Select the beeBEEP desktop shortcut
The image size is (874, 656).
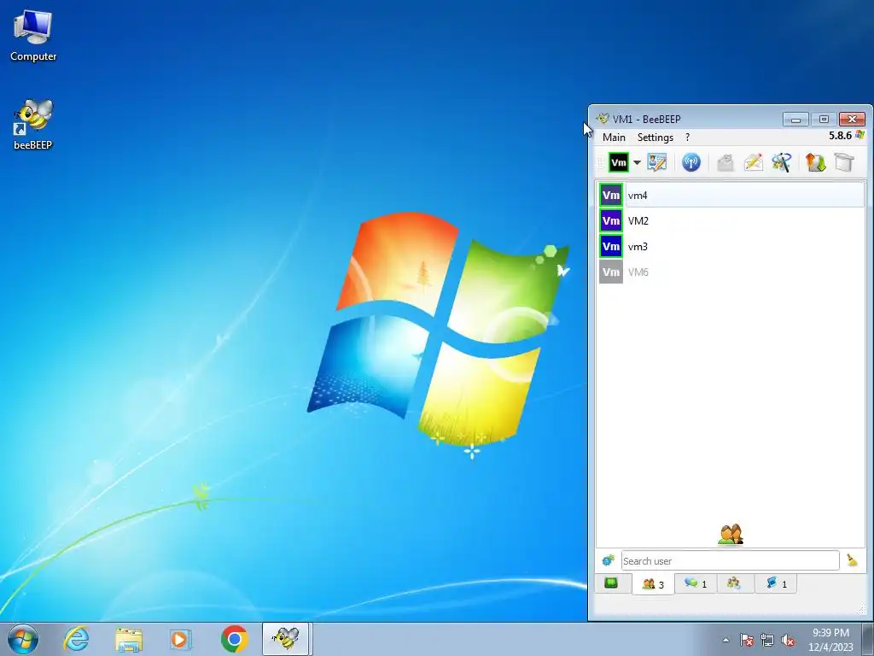point(33,125)
